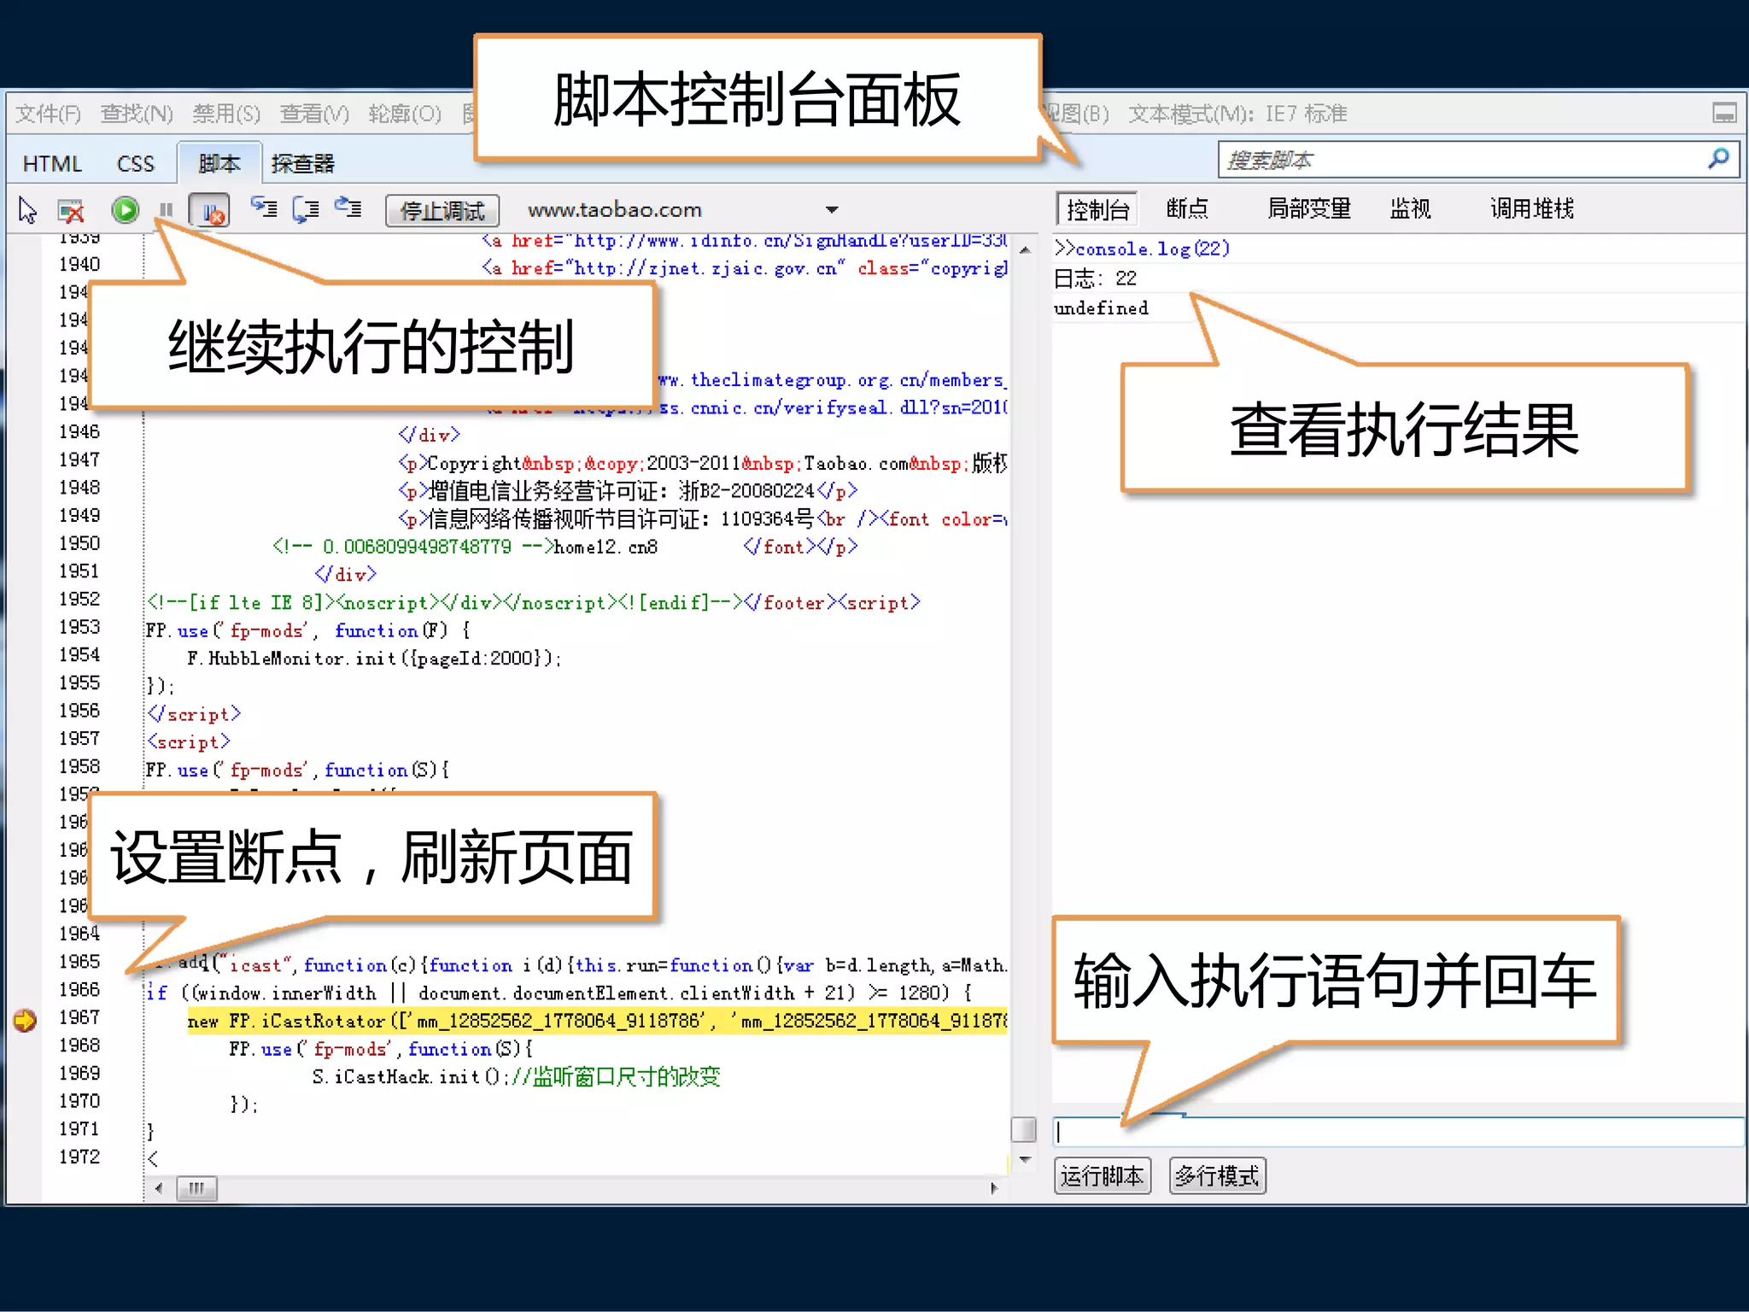1749x1312 pixels.
Task: Click the pause script icon
Action: [166, 209]
